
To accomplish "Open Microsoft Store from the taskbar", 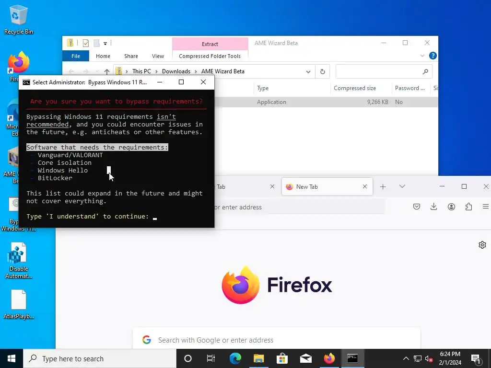I will pos(282,358).
